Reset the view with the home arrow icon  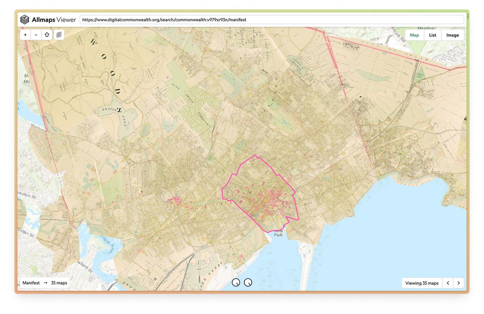47,34
